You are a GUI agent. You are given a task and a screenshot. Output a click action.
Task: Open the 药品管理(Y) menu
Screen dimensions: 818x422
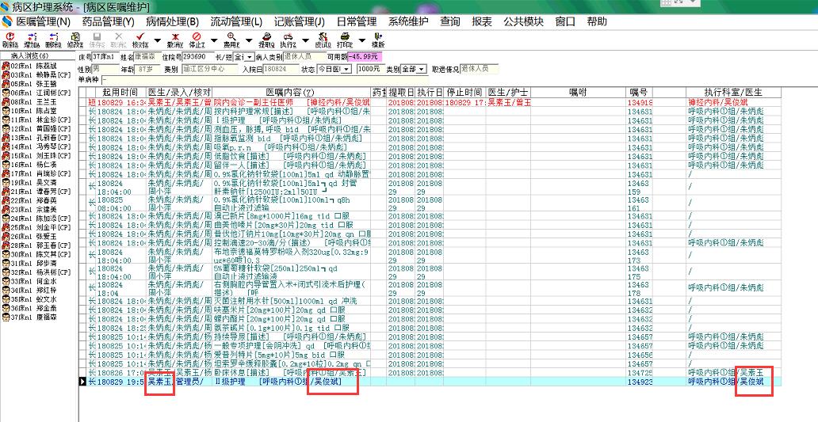click(108, 21)
